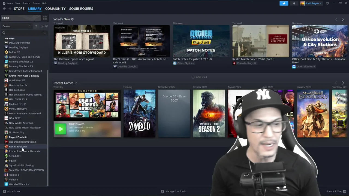Open the View menu

[x=18, y=3]
